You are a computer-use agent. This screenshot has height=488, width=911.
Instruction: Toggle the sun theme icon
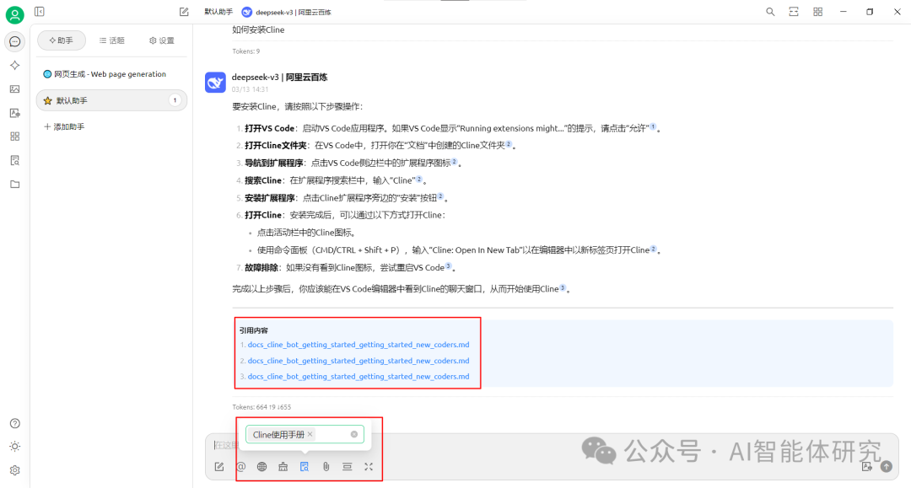(x=15, y=446)
